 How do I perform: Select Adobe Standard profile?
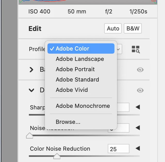point(77,79)
